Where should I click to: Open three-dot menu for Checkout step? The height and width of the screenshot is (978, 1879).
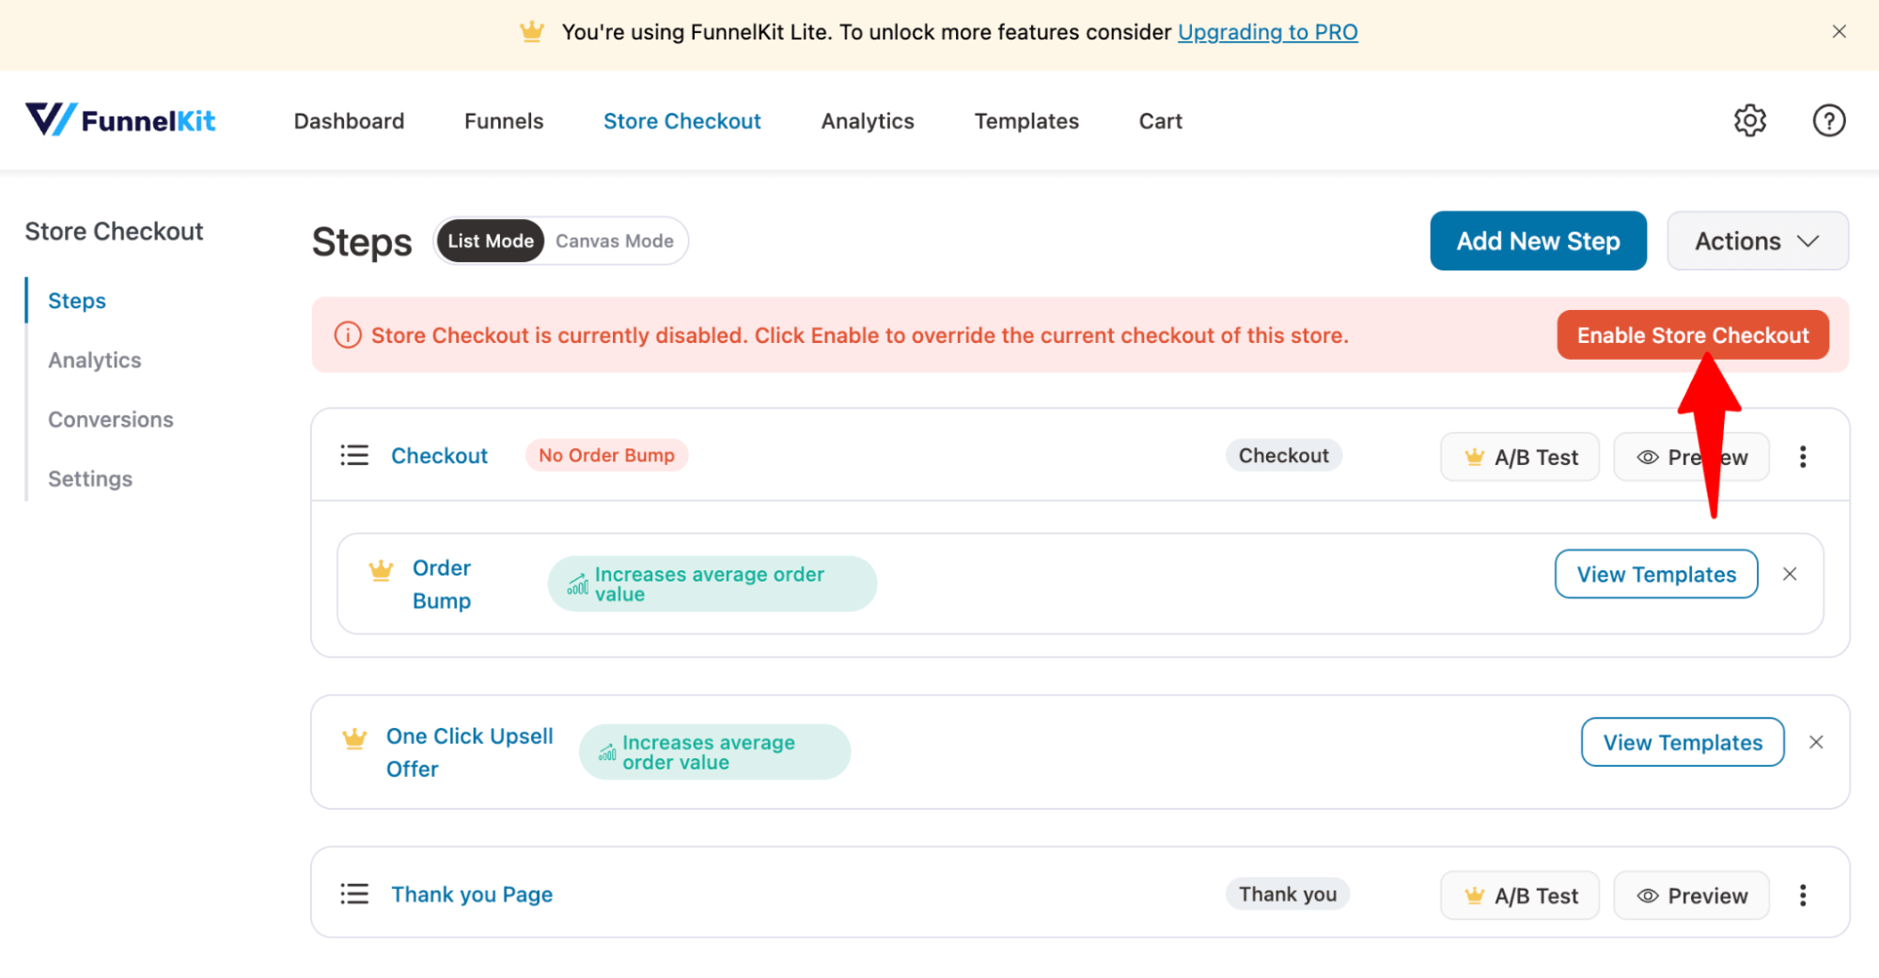[x=1802, y=457]
